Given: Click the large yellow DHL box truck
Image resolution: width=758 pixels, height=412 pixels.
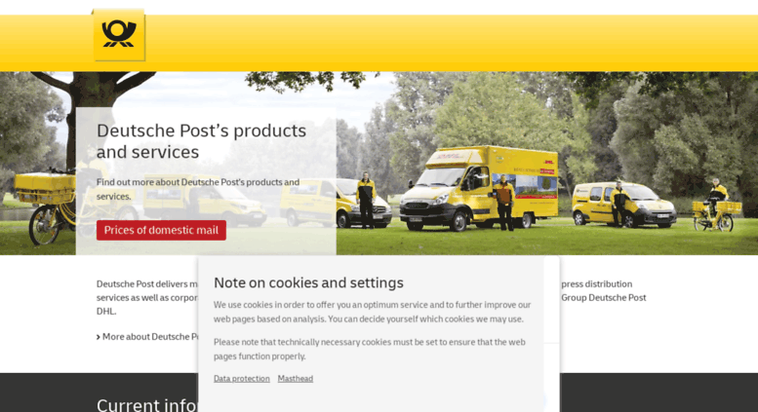Looking at the screenshot, I should [479, 188].
